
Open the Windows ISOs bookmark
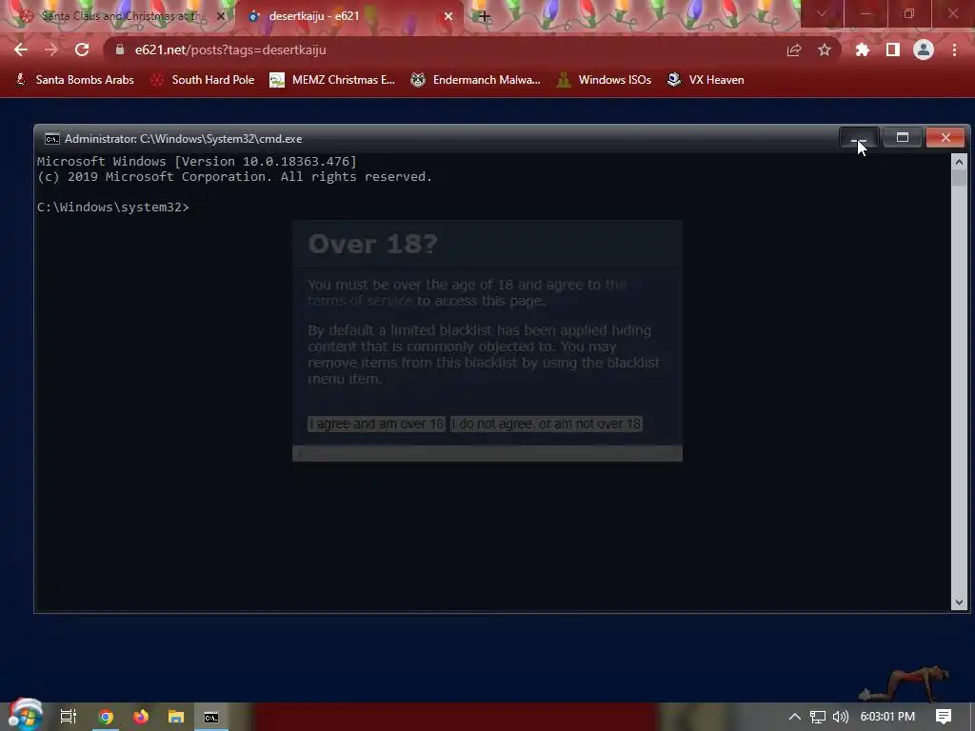(604, 80)
